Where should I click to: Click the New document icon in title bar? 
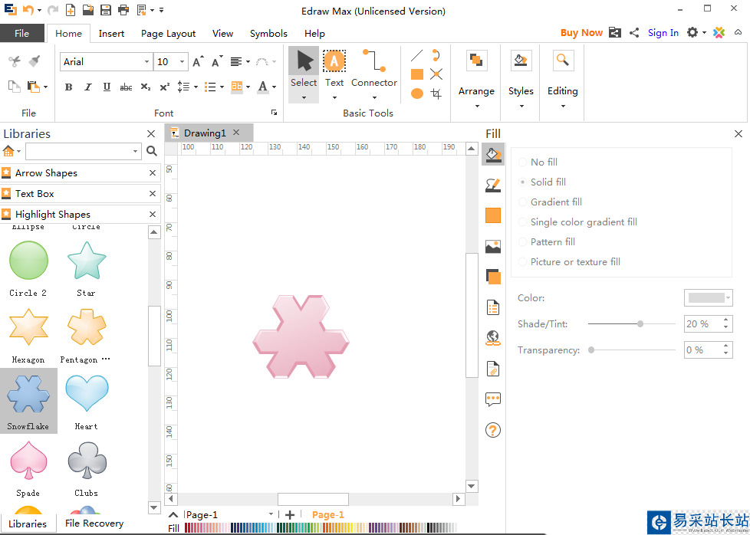pos(70,9)
